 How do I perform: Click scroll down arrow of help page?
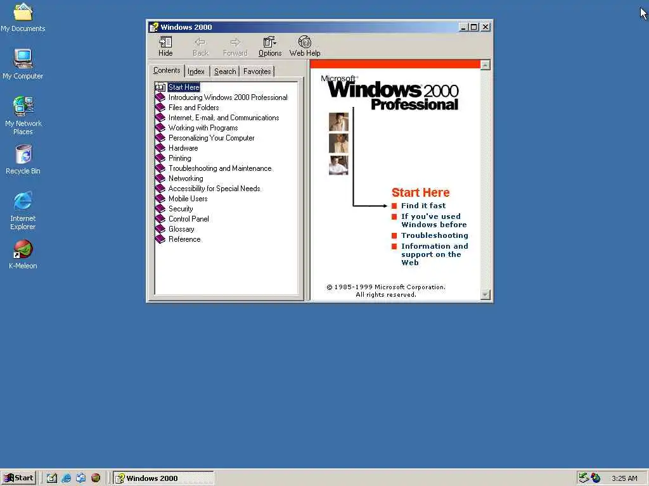click(485, 295)
